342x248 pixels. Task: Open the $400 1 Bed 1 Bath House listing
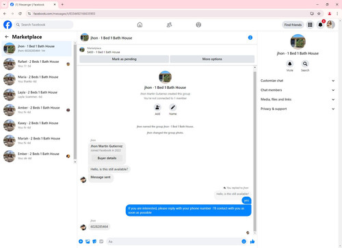103,52
